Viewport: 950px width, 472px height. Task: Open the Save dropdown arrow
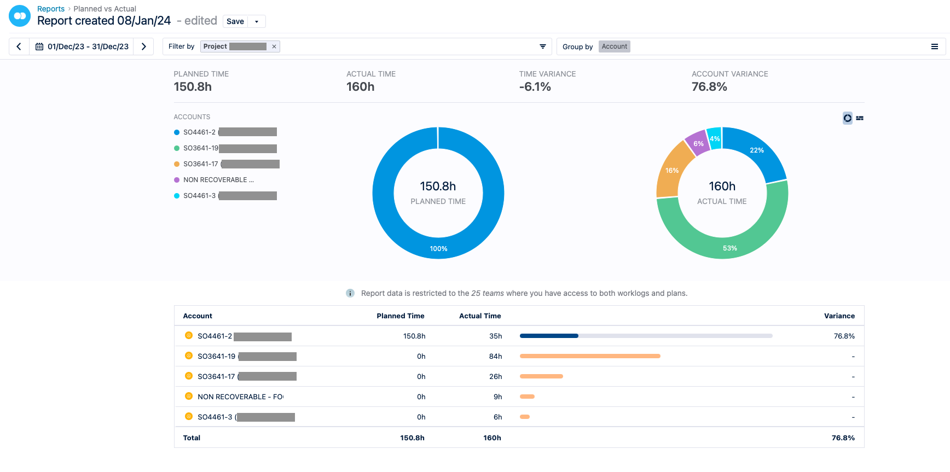257,21
